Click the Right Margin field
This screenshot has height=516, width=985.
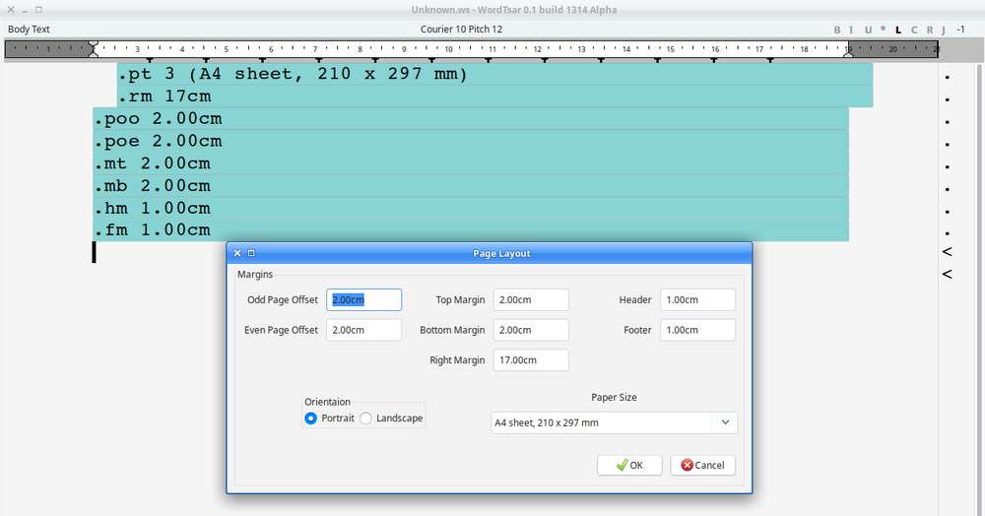click(x=531, y=359)
